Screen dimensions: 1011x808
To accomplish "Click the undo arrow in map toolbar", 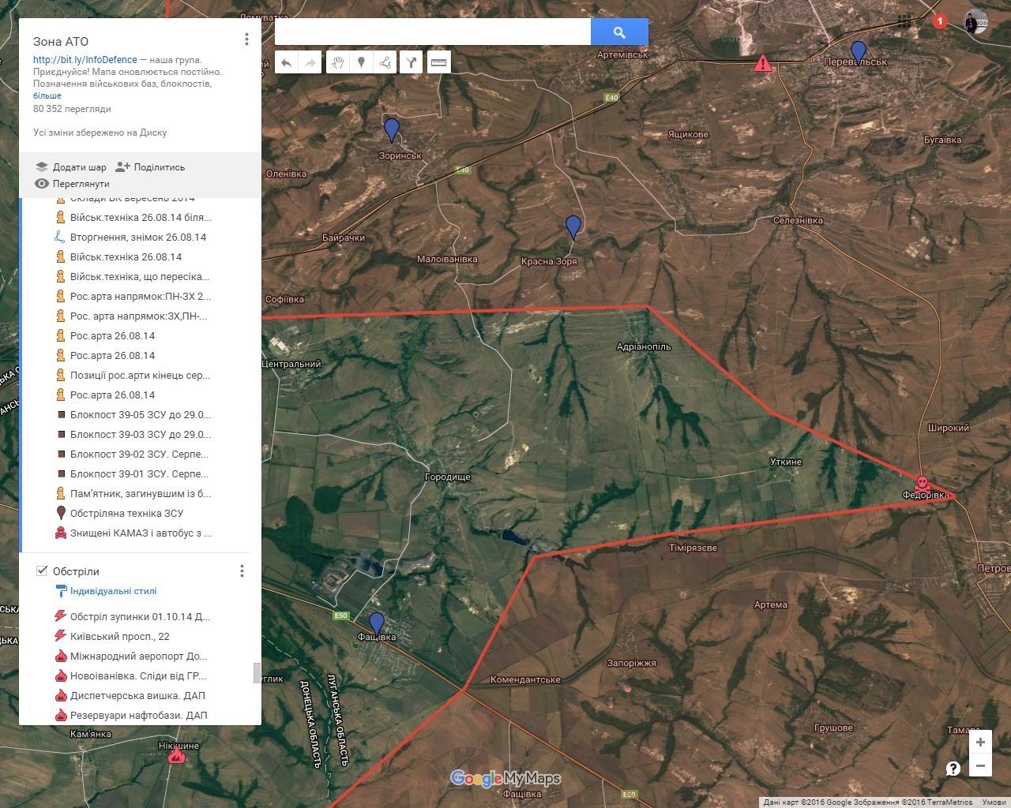I will coord(286,62).
